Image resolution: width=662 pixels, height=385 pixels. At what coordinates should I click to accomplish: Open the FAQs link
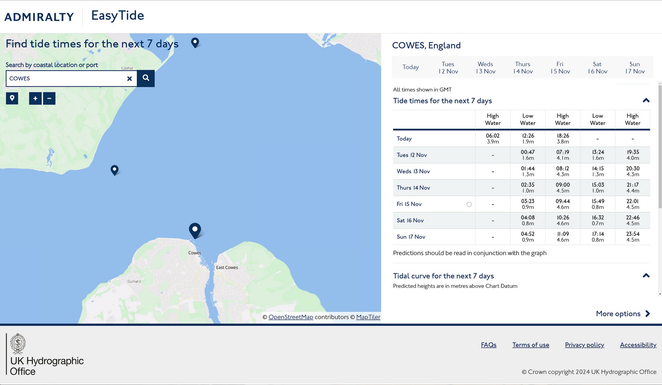point(489,345)
